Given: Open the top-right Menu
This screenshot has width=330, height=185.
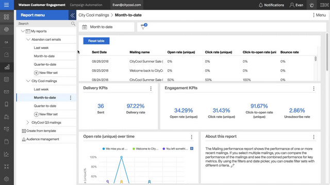Looking at the screenshot, I should (319, 15).
